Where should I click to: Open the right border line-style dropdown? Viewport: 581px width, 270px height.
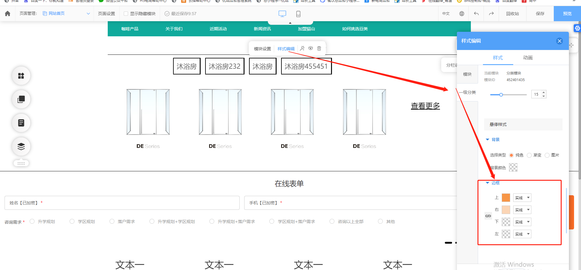pos(522,210)
